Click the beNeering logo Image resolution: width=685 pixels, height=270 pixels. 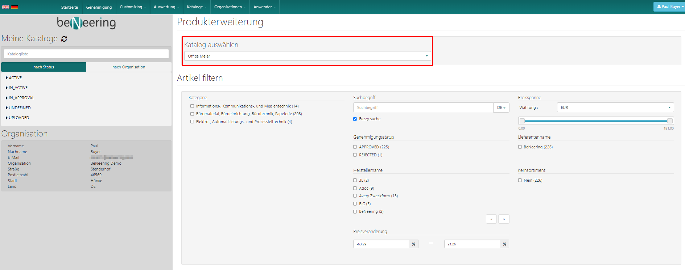click(86, 23)
